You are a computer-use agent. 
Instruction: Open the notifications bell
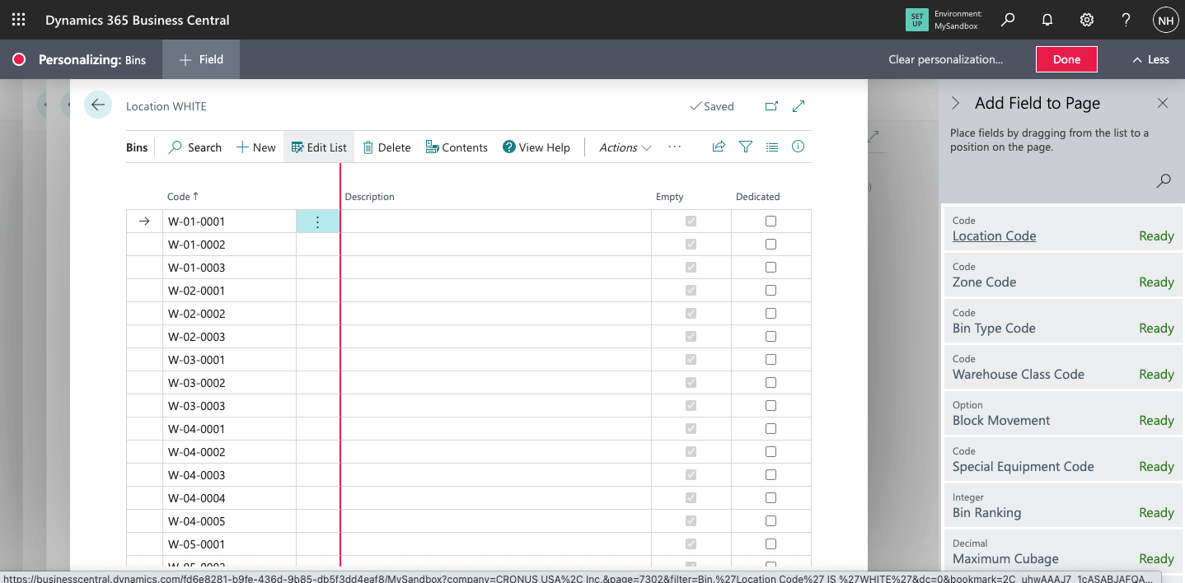tap(1047, 20)
